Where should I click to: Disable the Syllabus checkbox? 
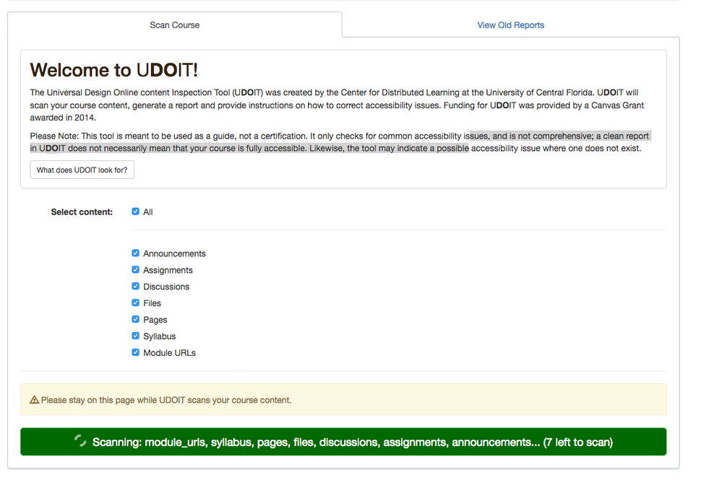[x=135, y=336]
